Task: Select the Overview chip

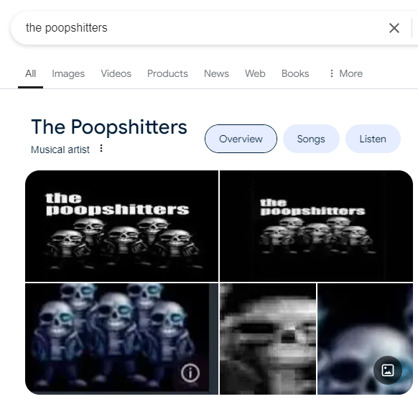Action: pyautogui.click(x=241, y=139)
